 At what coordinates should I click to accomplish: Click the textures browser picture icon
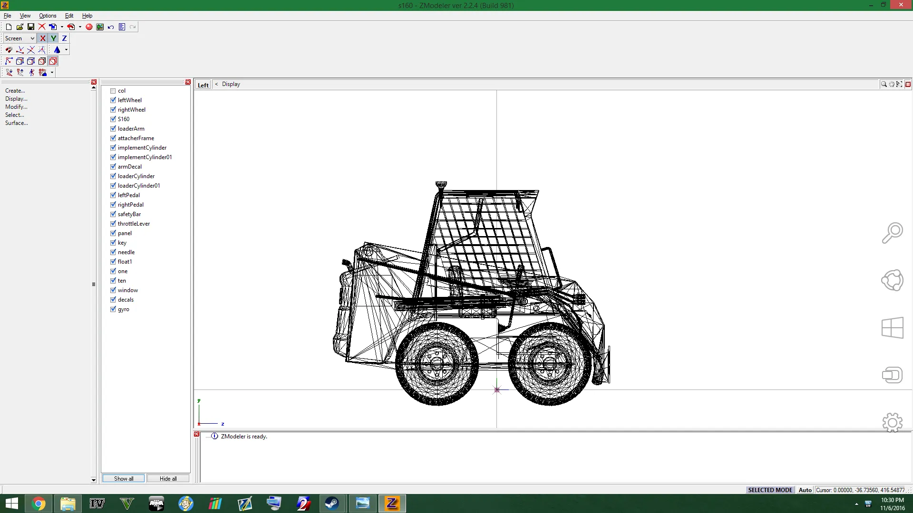[100, 27]
